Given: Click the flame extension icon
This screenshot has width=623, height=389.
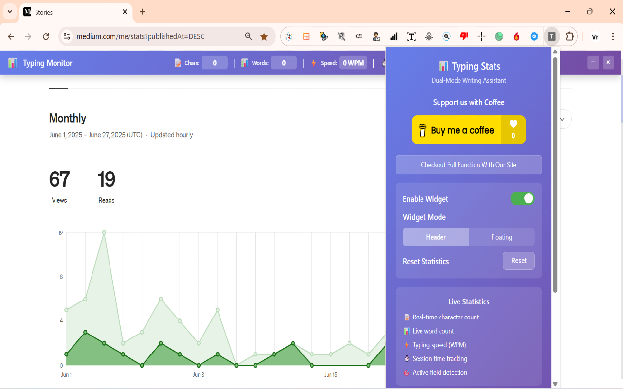Looking at the screenshot, I should [516, 36].
